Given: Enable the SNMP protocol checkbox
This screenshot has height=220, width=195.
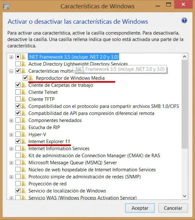Looking at the screenshot, I should 18,176.
